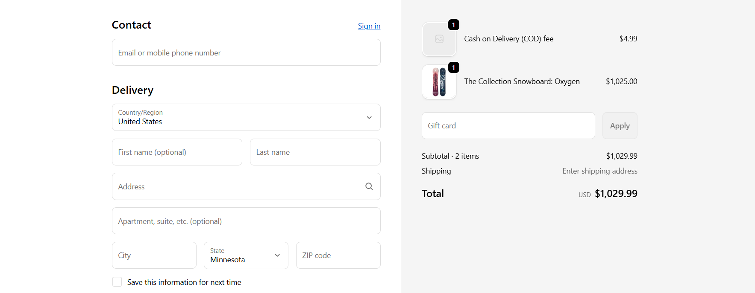The height and width of the screenshot is (293, 755).
Task: Click the Enter shipping address text
Action: coord(599,171)
